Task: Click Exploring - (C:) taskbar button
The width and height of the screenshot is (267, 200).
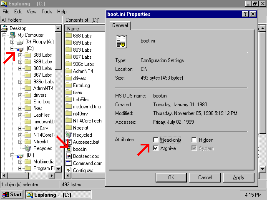Action: tap(58, 195)
